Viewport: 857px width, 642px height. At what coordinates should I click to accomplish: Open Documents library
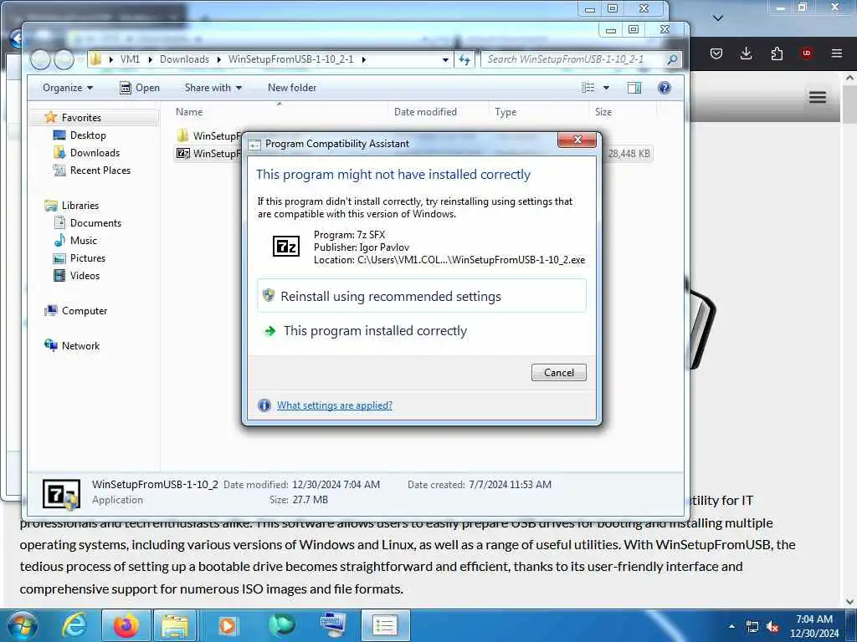95,222
